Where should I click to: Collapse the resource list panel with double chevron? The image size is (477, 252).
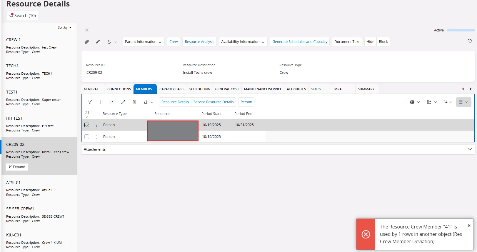87,30
